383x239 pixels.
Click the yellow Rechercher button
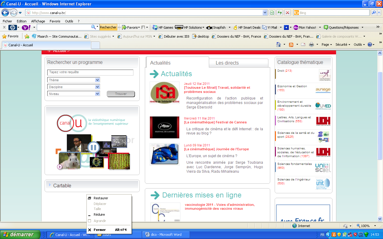108,27
